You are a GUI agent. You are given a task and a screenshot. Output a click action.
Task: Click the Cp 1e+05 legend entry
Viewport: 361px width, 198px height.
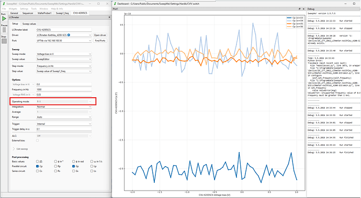(295, 24)
